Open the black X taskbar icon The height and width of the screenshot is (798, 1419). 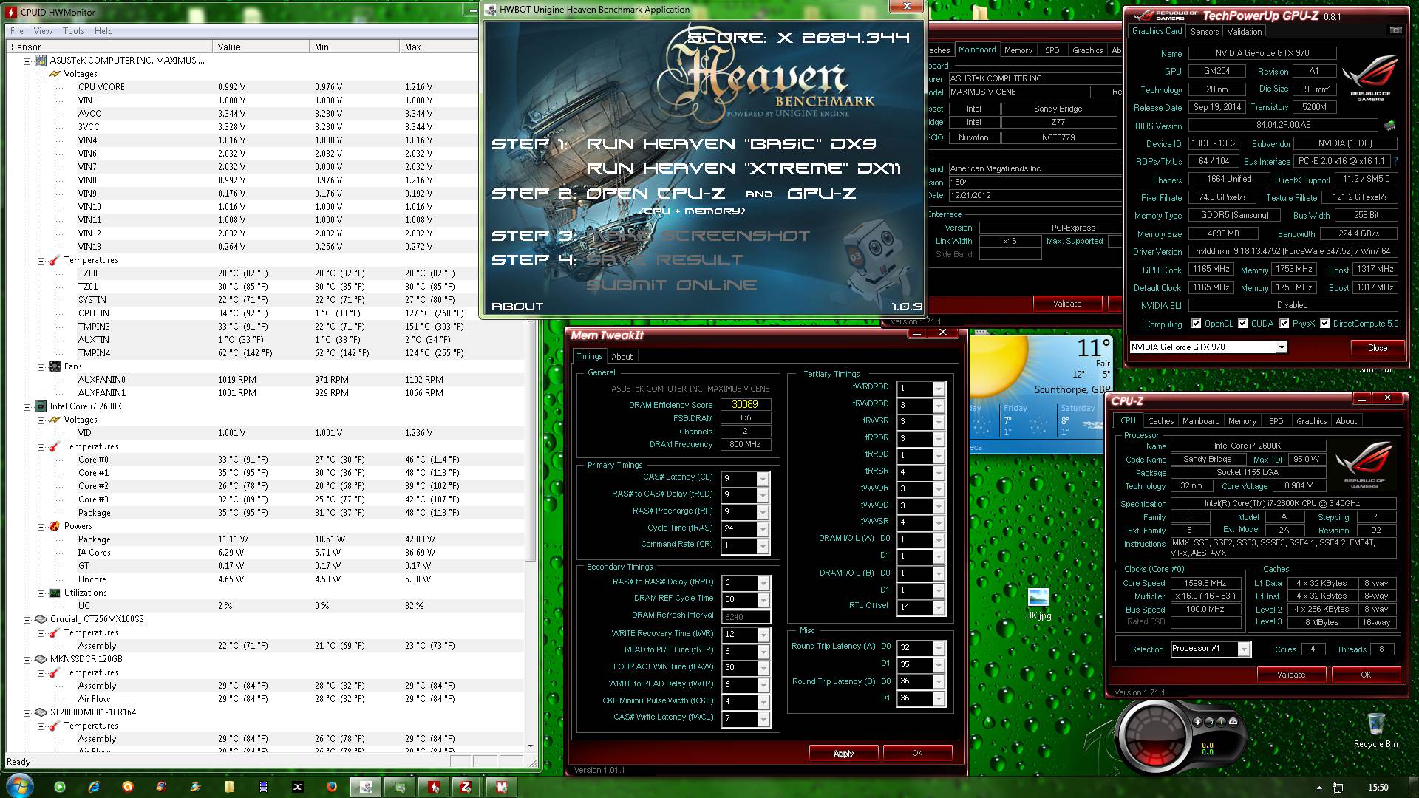tap(298, 787)
